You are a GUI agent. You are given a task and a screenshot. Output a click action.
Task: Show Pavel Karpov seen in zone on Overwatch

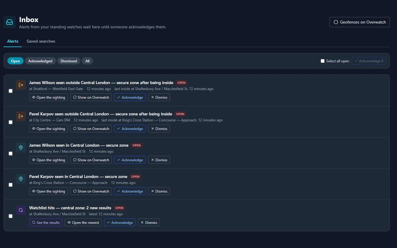pyautogui.click(x=91, y=191)
